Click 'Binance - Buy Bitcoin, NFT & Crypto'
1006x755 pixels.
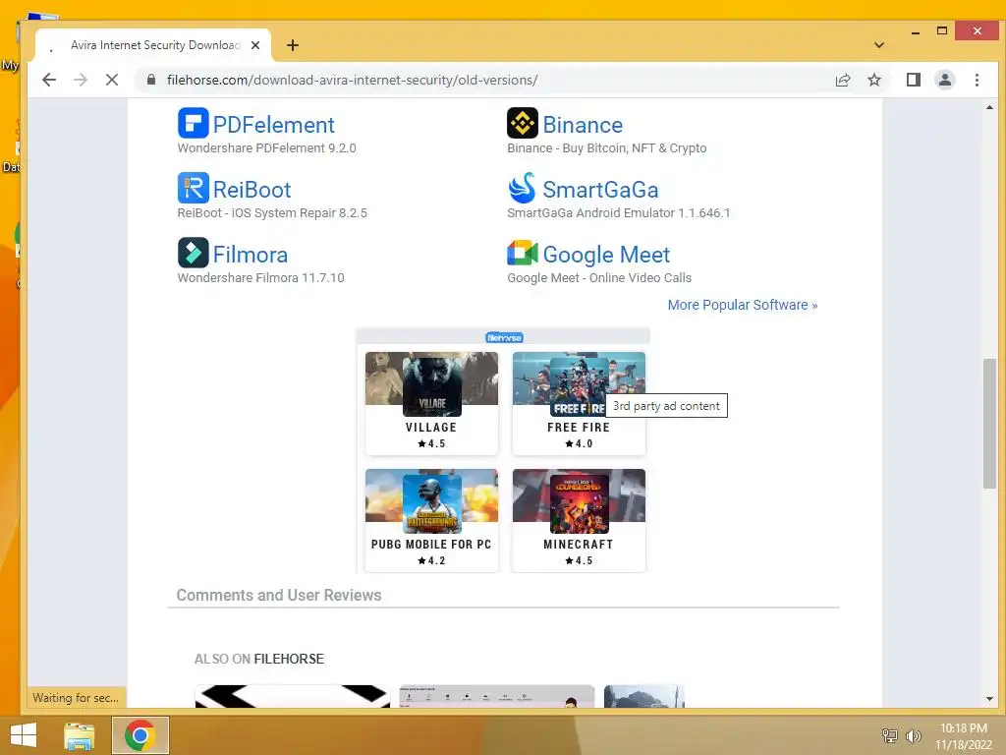tap(606, 147)
